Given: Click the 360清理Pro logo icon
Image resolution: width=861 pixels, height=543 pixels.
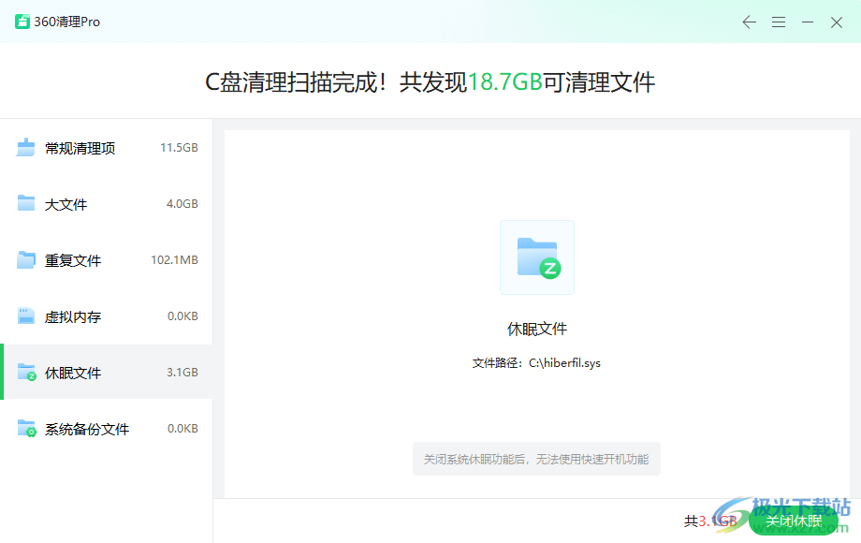Looking at the screenshot, I should coord(22,22).
